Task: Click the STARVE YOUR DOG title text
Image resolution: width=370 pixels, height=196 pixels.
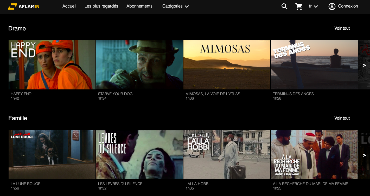Action: point(115,94)
